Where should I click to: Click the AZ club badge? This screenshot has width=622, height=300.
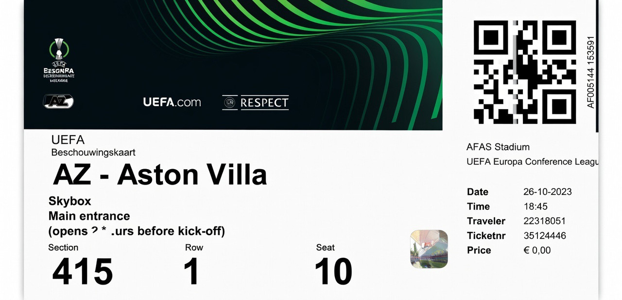click(x=58, y=101)
